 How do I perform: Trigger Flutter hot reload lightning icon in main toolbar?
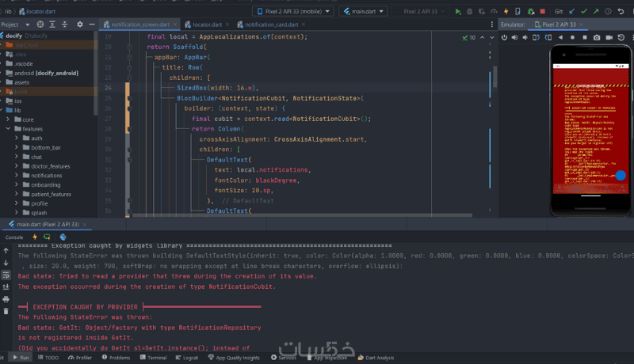pyautogui.click(x=506, y=11)
